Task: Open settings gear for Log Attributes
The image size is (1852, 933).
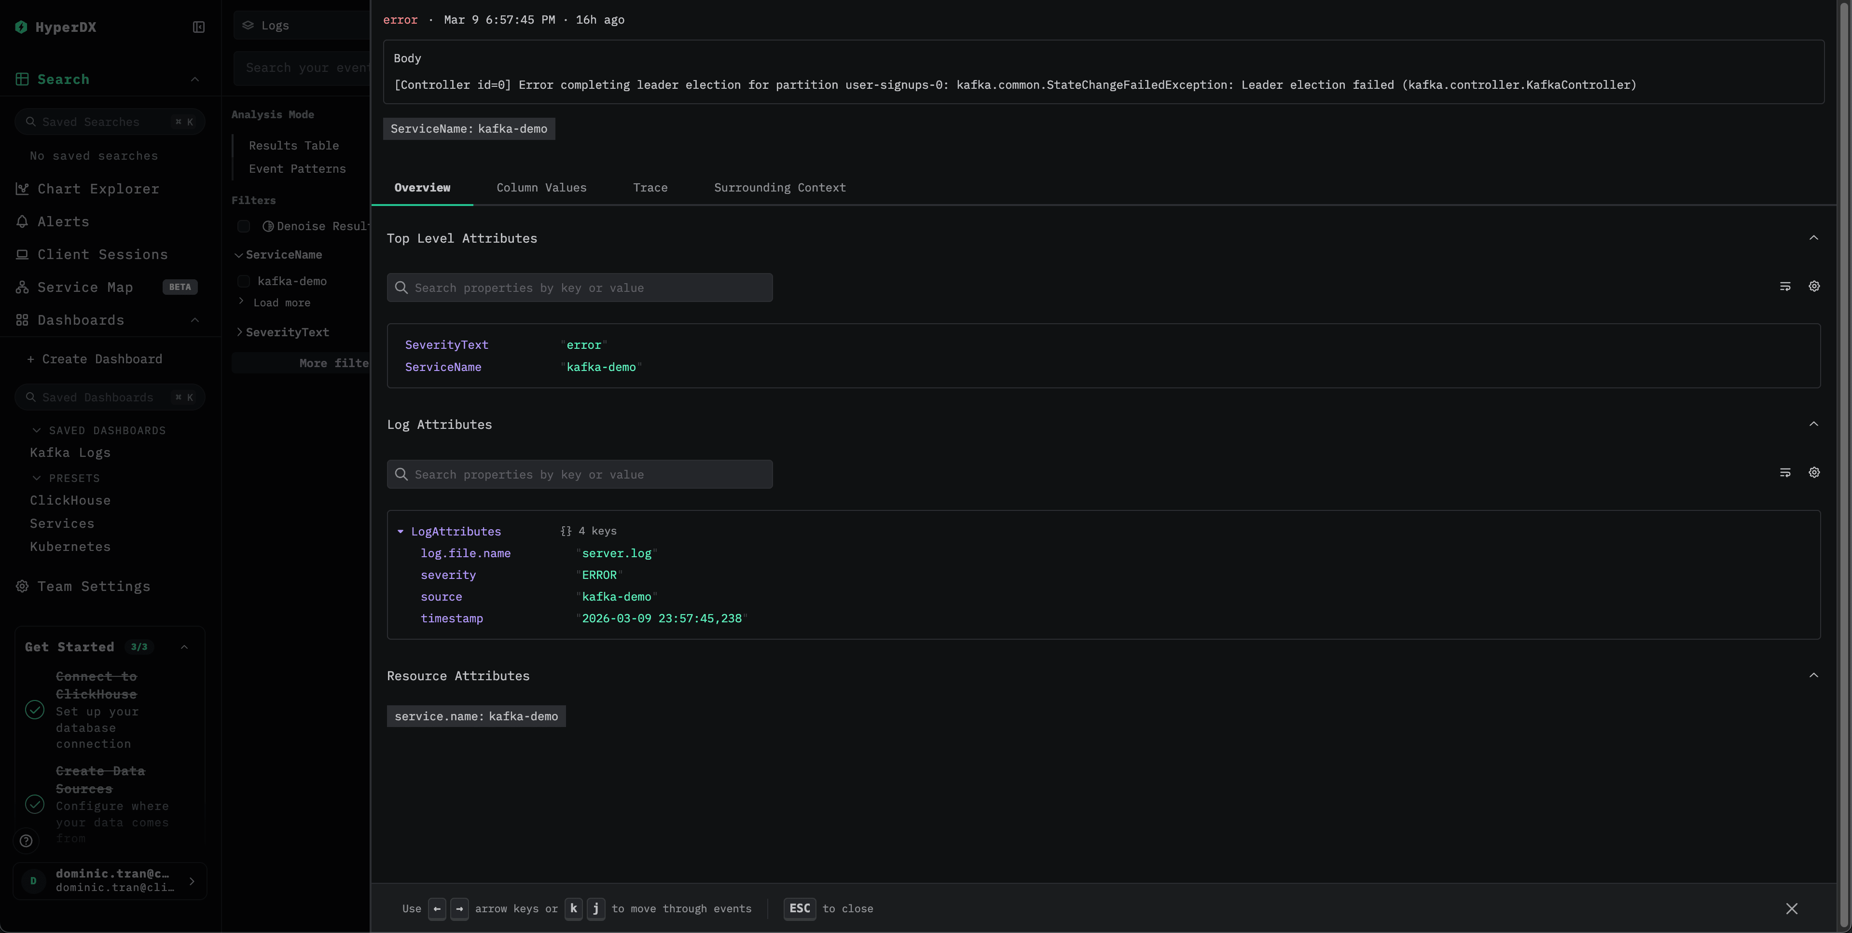Action: click(1815, 472)
